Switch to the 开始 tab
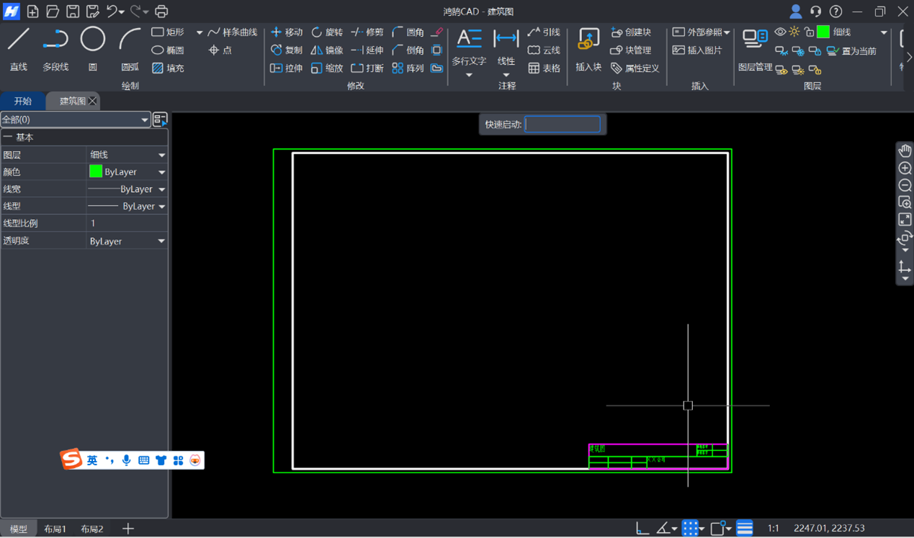914x538 pixels. [23, 101]
